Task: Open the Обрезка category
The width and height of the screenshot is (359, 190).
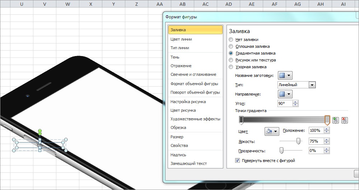Action: 195,128
